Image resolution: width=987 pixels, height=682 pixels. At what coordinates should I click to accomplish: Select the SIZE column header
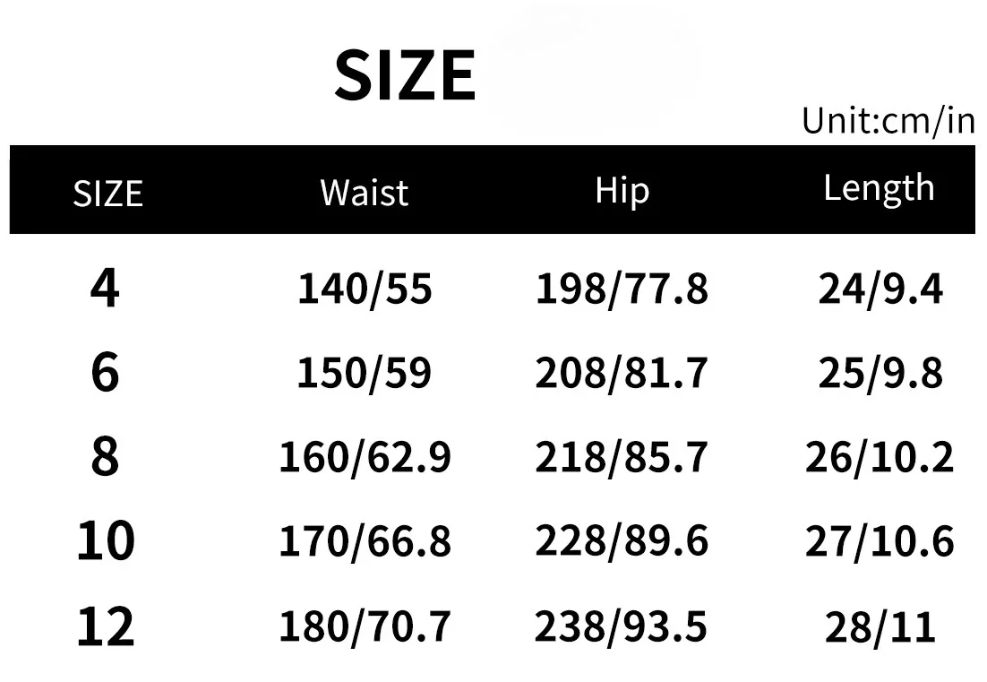(107, 194)
